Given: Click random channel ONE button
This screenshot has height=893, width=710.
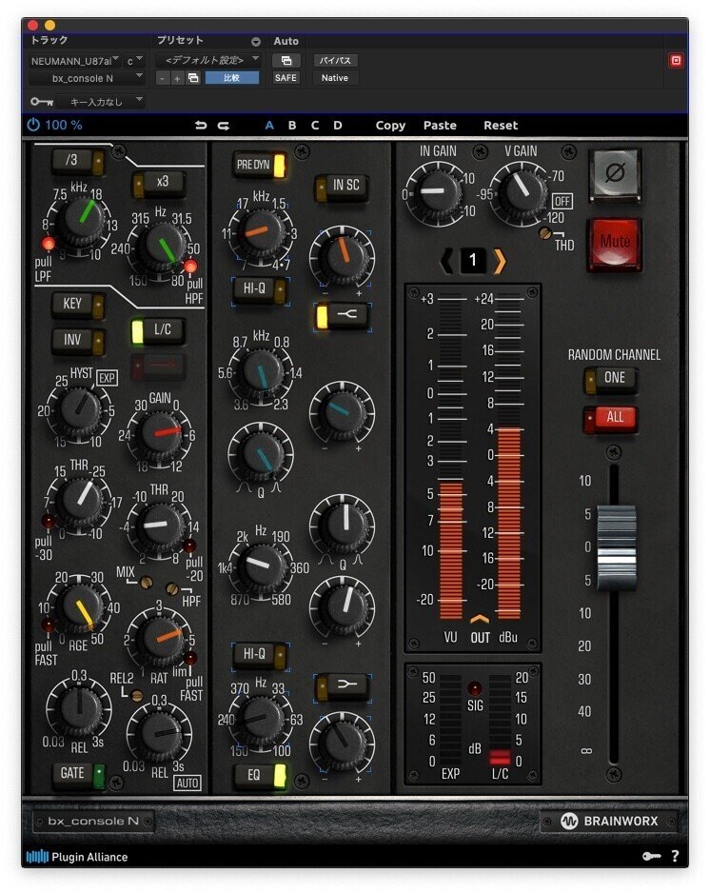Looking at the screenshot, I should (610, 379).
